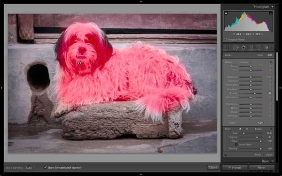Click the histogram graph area
Image resolution: width=282 pixels, height=176 pixels.
coord(248,21)
